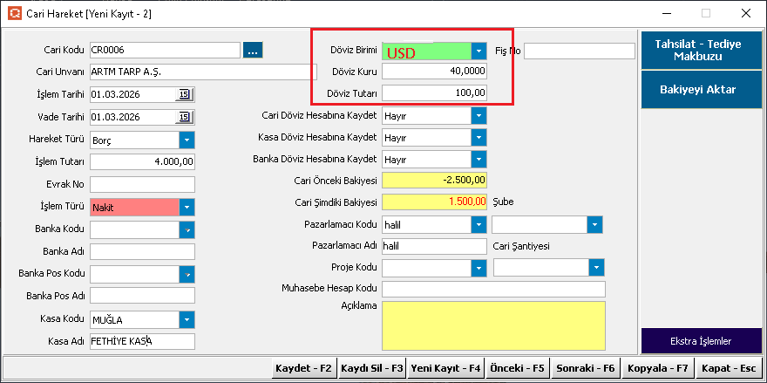Expand İşlem Türü Nakit dropdown

point(187,207)
